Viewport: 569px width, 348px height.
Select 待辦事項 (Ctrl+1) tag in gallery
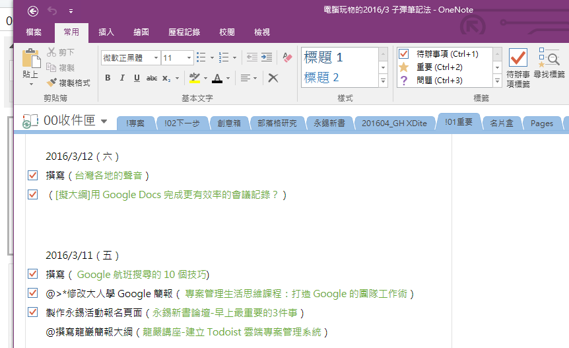tap(445, 54)
